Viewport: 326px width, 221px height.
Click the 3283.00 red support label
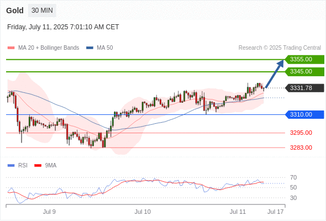coord(301,148)
